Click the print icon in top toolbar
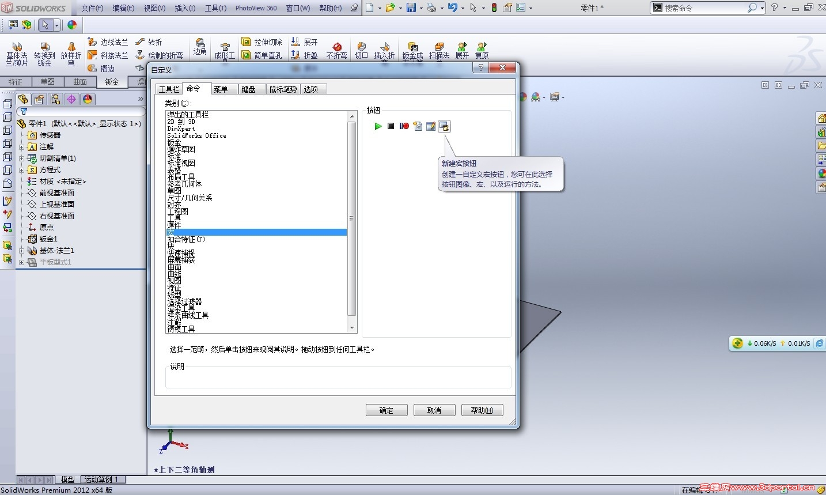 click(431, 7)
